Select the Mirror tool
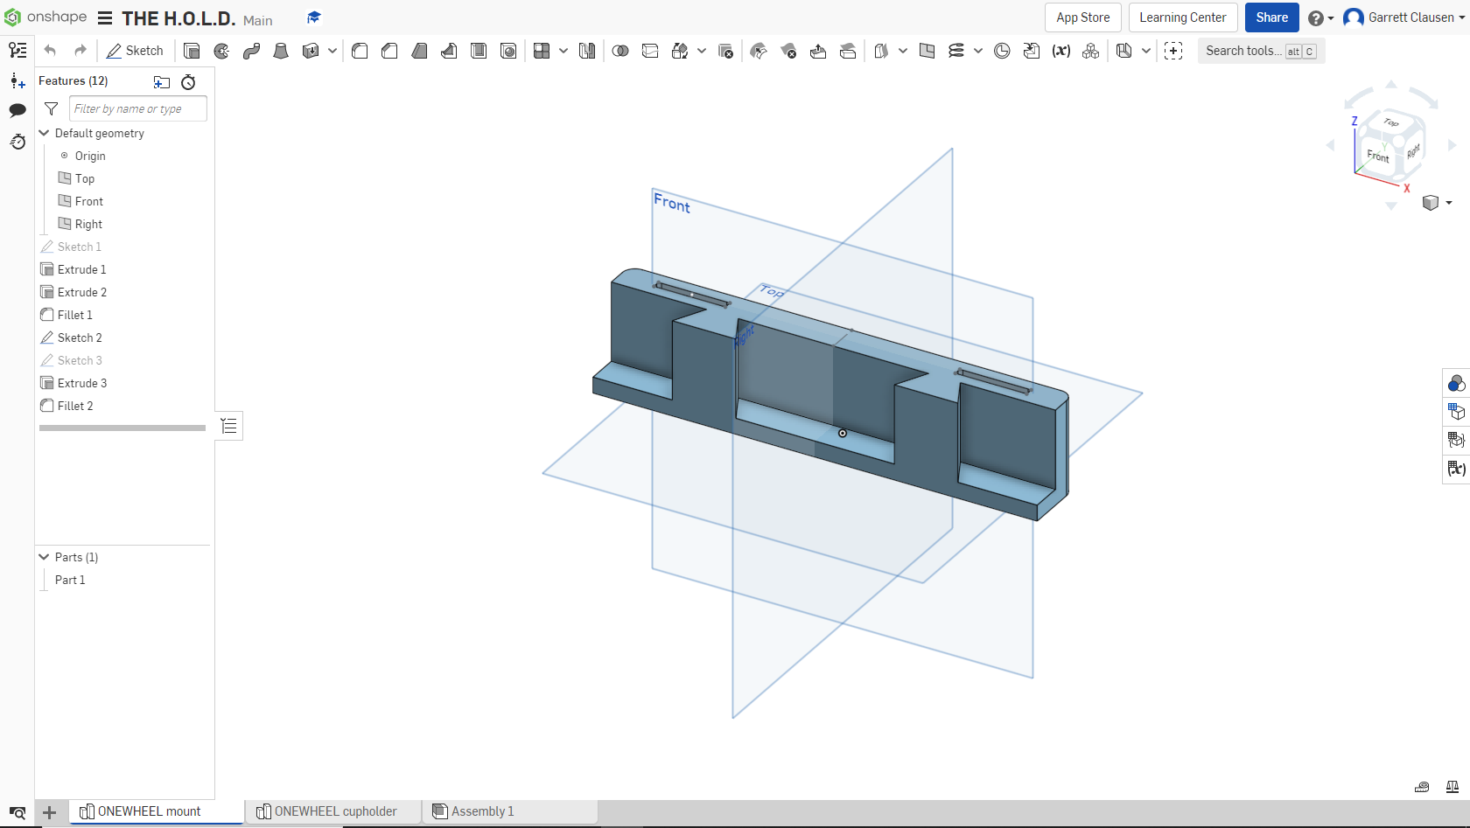This screenshot has width=1470, height=828. [x=587, y=51]
